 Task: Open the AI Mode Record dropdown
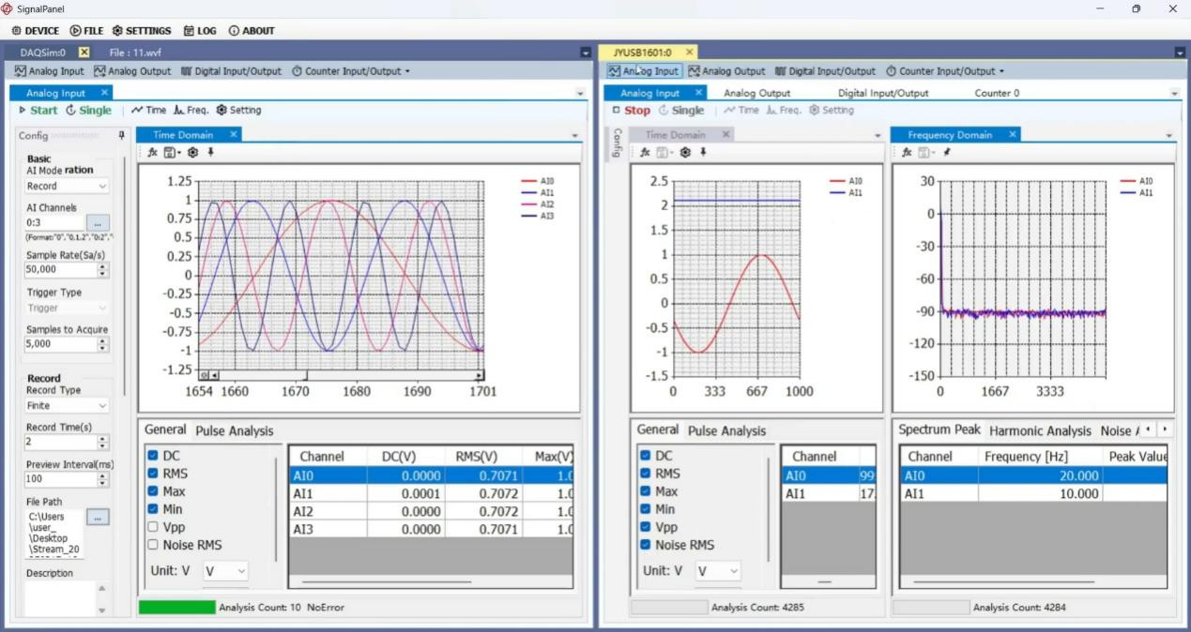[x=67, y=187]
